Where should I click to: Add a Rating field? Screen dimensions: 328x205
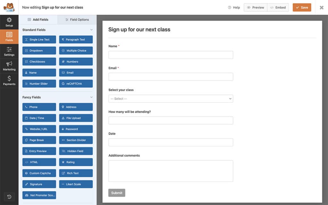76,162
